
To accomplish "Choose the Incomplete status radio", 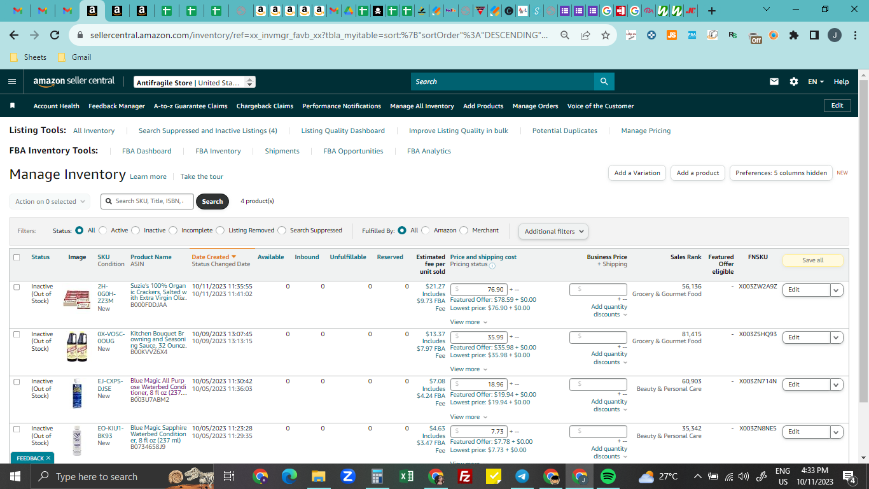I will point(173,230).
